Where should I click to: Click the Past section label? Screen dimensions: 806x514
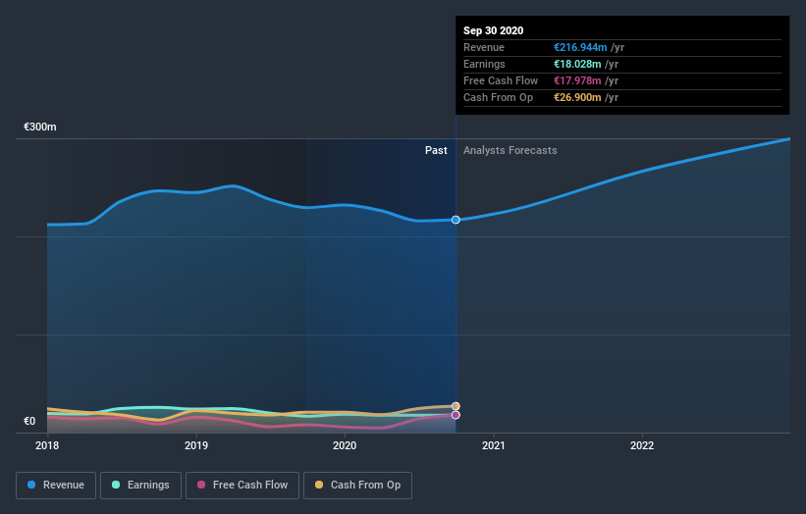[436, 150]
